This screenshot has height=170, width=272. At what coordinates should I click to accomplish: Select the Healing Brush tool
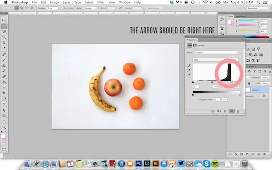coord(4,54)
